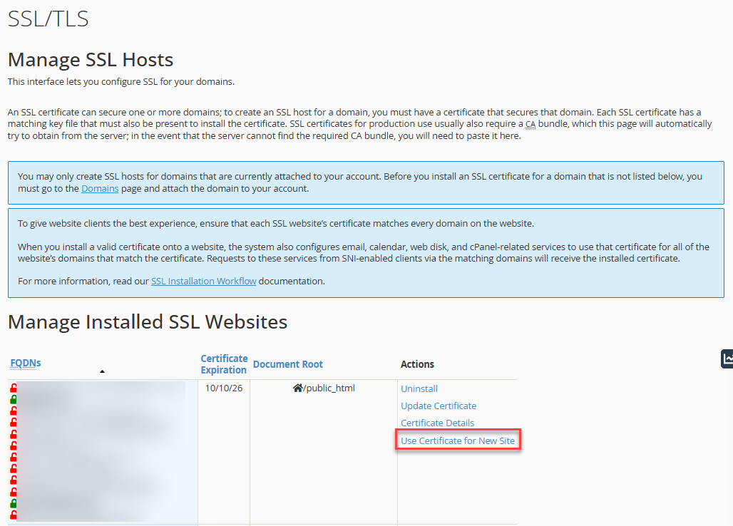Sort the table using the FQDNs header
Image resolution: width=733 pixels, height=526 pixels.
[x=25, y=362]
